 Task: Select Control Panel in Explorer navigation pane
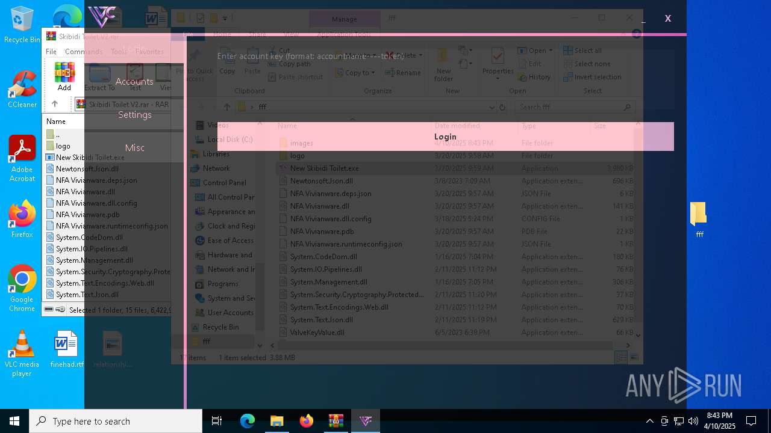[224, 183]
